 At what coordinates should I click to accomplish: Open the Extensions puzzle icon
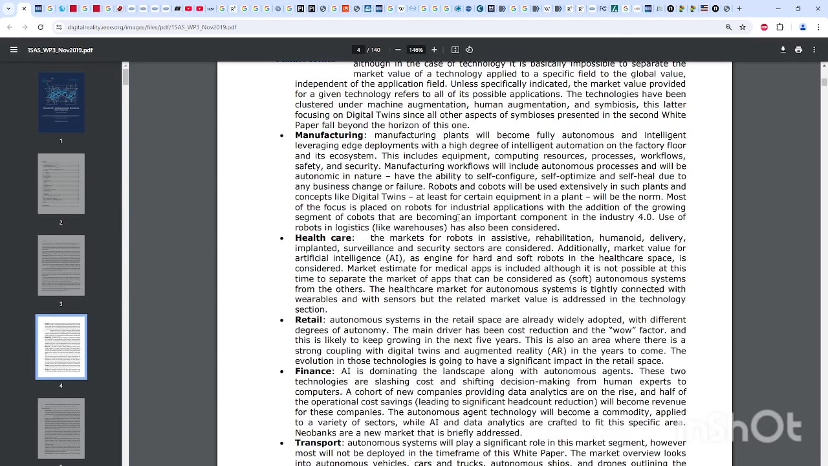coord(780,27)
